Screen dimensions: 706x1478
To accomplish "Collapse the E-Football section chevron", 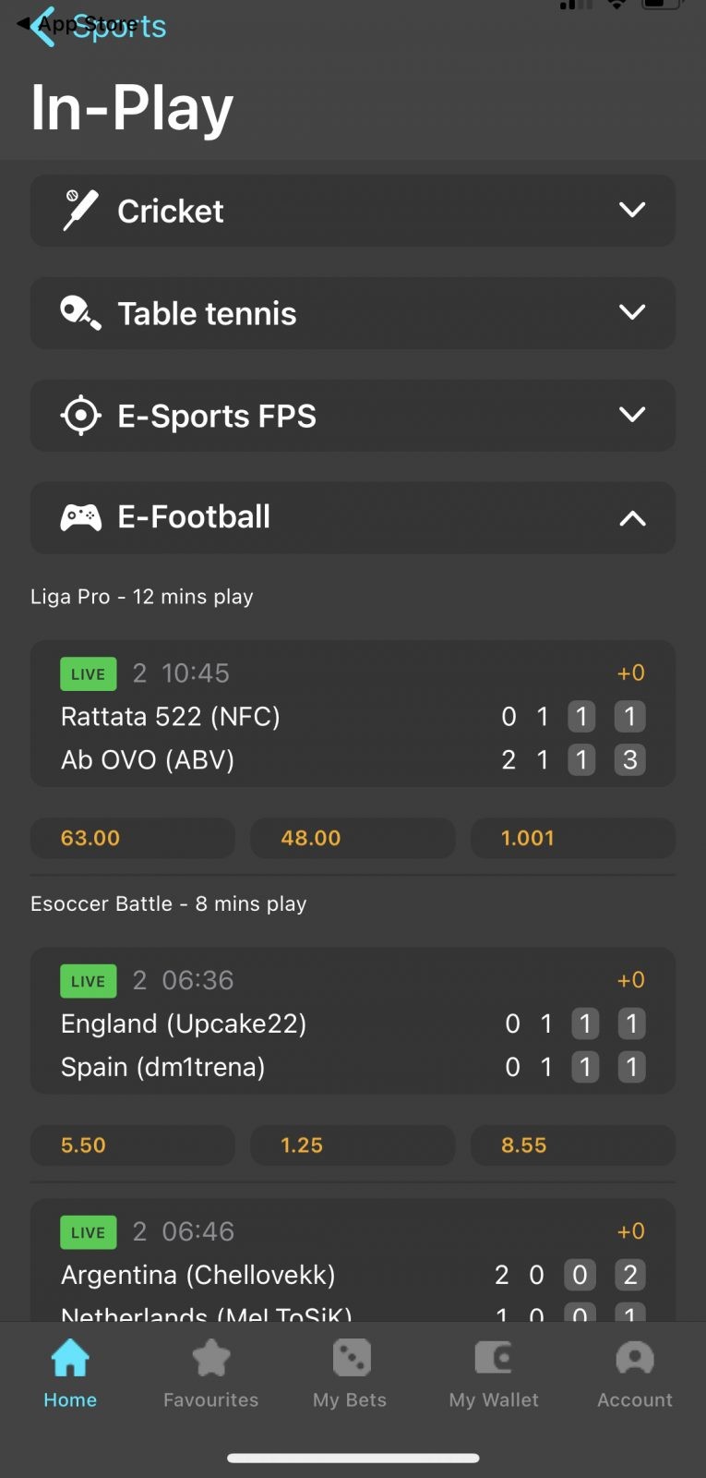I will (632, 518).
